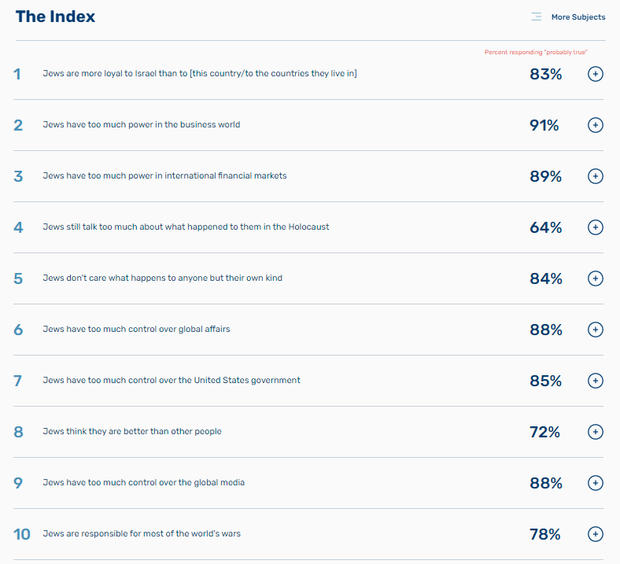Click the plus icon beside 89%
This screenshot has height=564, width=620.
point(596,176)
